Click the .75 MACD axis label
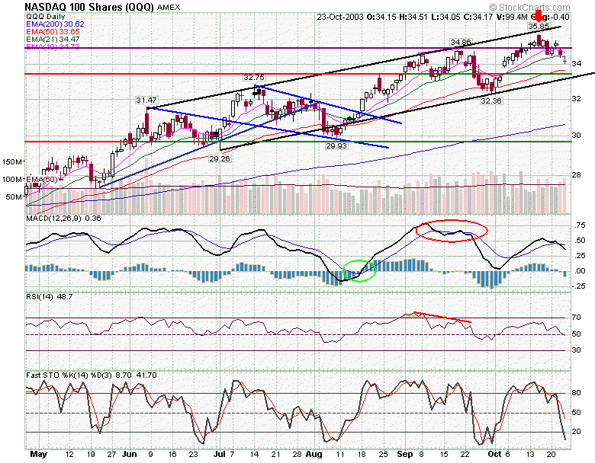Screen dimensions: 595x463 580,225
